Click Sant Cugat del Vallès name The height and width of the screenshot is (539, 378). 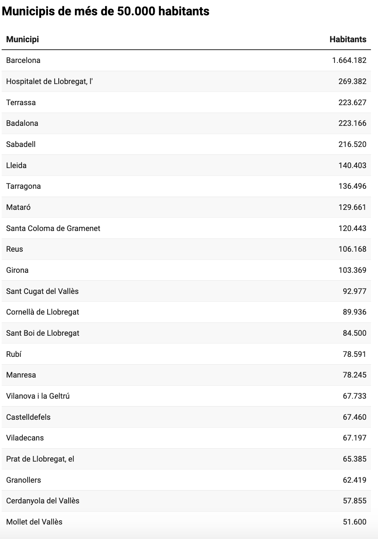click(x=42, y=291)
